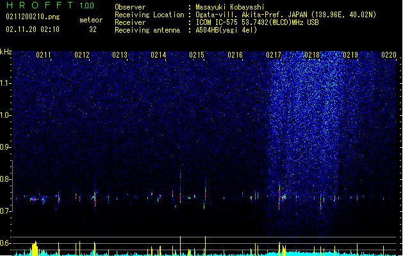Select the meteor count value 32
Viewport: 403px width, 256px height.
[x=93, y=29]
